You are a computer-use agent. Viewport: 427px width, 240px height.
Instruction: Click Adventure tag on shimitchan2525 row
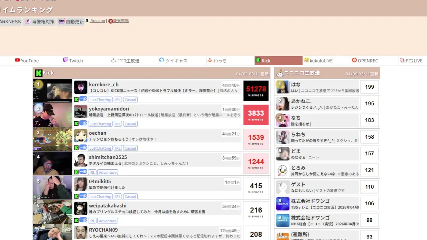pyautogui.click(x=108, y=172)
